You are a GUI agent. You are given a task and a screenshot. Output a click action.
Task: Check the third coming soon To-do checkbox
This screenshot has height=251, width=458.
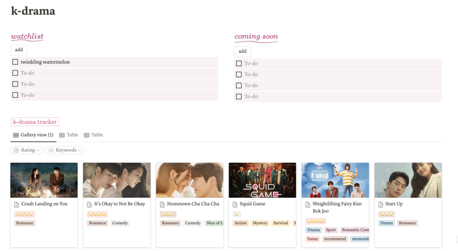tap(239, 85)
